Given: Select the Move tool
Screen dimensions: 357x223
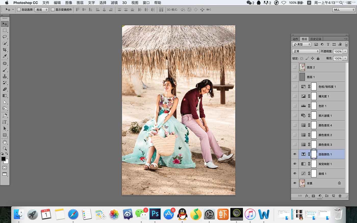Looking at the screenshot, I should [x=5, y=24].
